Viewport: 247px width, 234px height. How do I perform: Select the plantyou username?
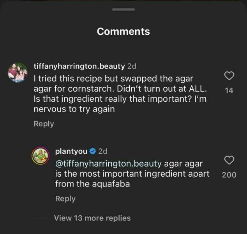[x=71, y=151]
